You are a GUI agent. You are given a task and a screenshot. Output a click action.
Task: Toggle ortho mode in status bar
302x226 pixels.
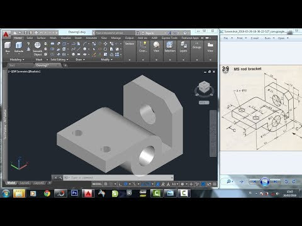120,184
